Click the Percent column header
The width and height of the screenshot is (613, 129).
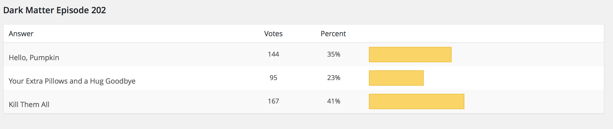[x=333, y=34]
